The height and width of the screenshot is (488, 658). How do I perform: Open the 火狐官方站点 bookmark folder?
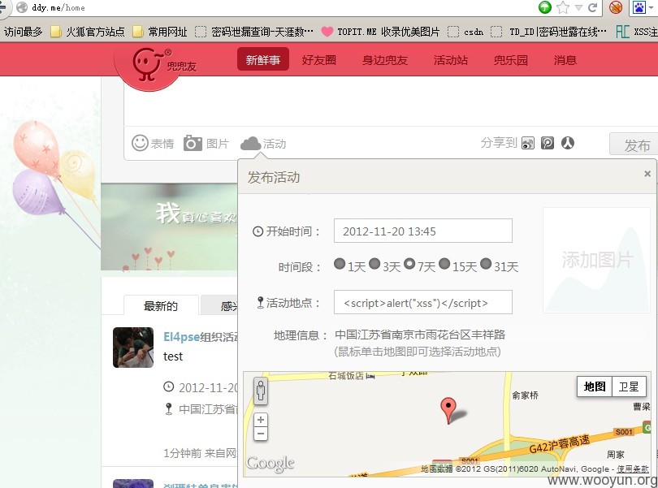pyautogui.click(x=88, y=32)
